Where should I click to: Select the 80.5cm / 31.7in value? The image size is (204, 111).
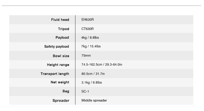(x=93, y=74)
